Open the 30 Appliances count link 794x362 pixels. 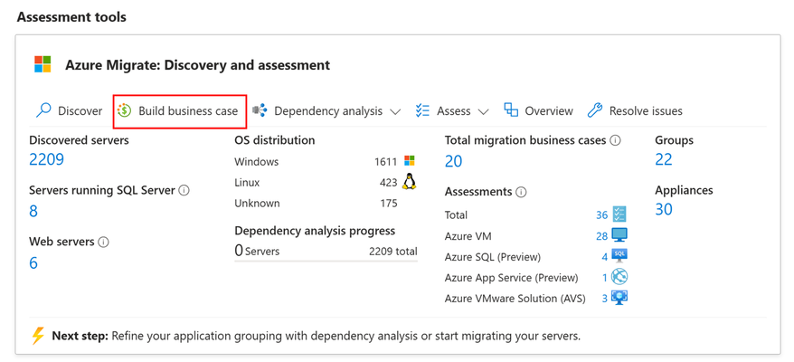(x=664, y=209)
